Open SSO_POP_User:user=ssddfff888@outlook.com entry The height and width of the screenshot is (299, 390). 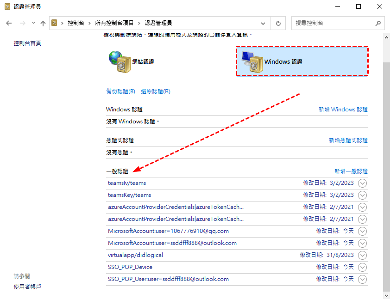coord(168,279)
